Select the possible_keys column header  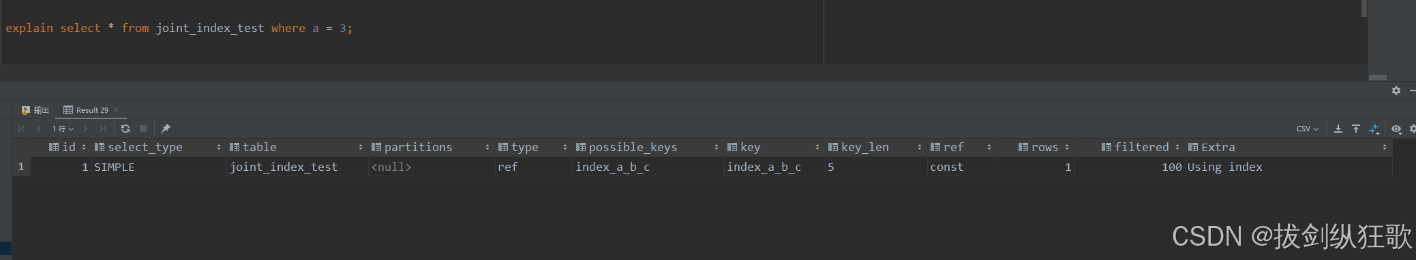point(633,147)
